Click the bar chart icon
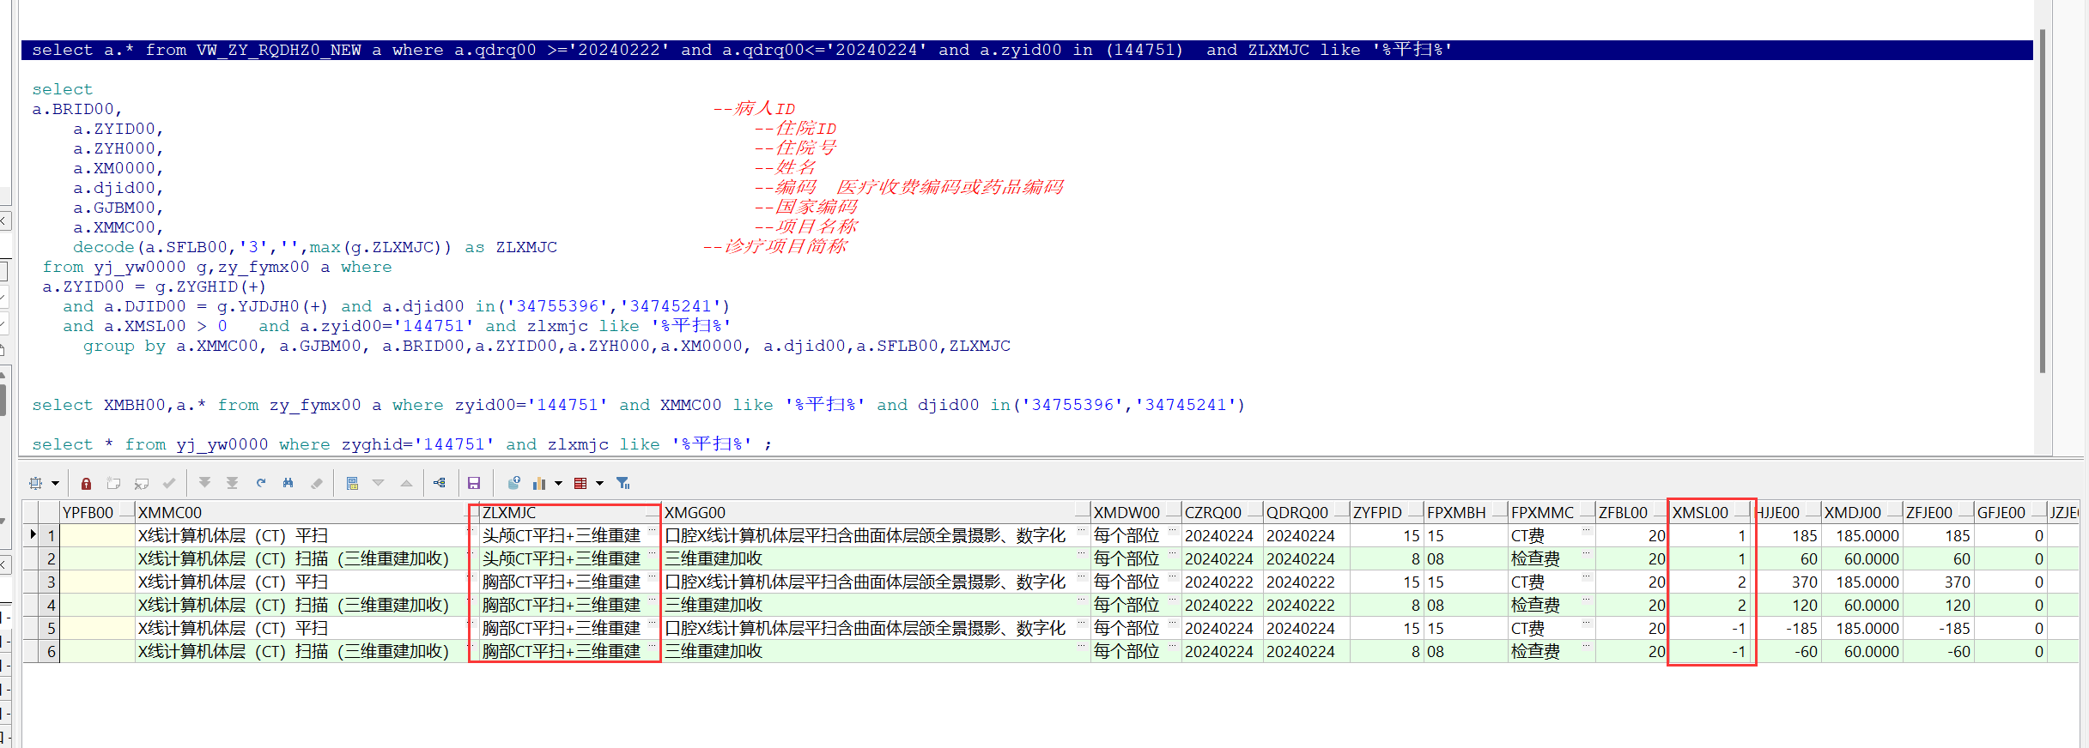The height and width of the screenshot is (748, 2089). [x=540, y=483]
